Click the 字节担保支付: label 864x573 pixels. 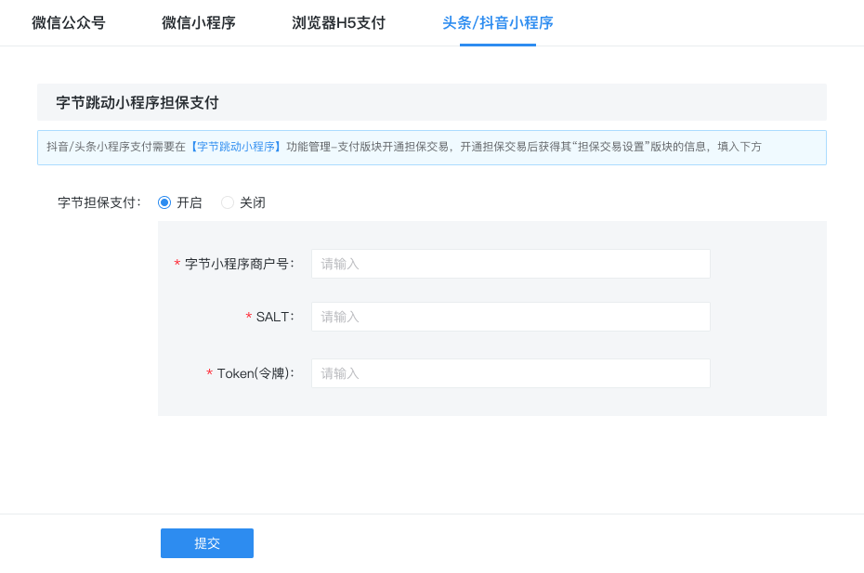(99, 202)
